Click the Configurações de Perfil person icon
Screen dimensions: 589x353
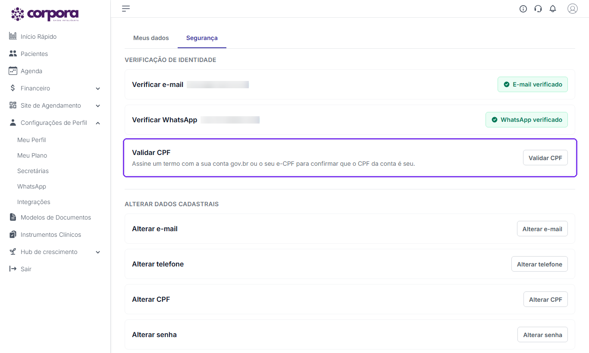[x=13, y=123]
